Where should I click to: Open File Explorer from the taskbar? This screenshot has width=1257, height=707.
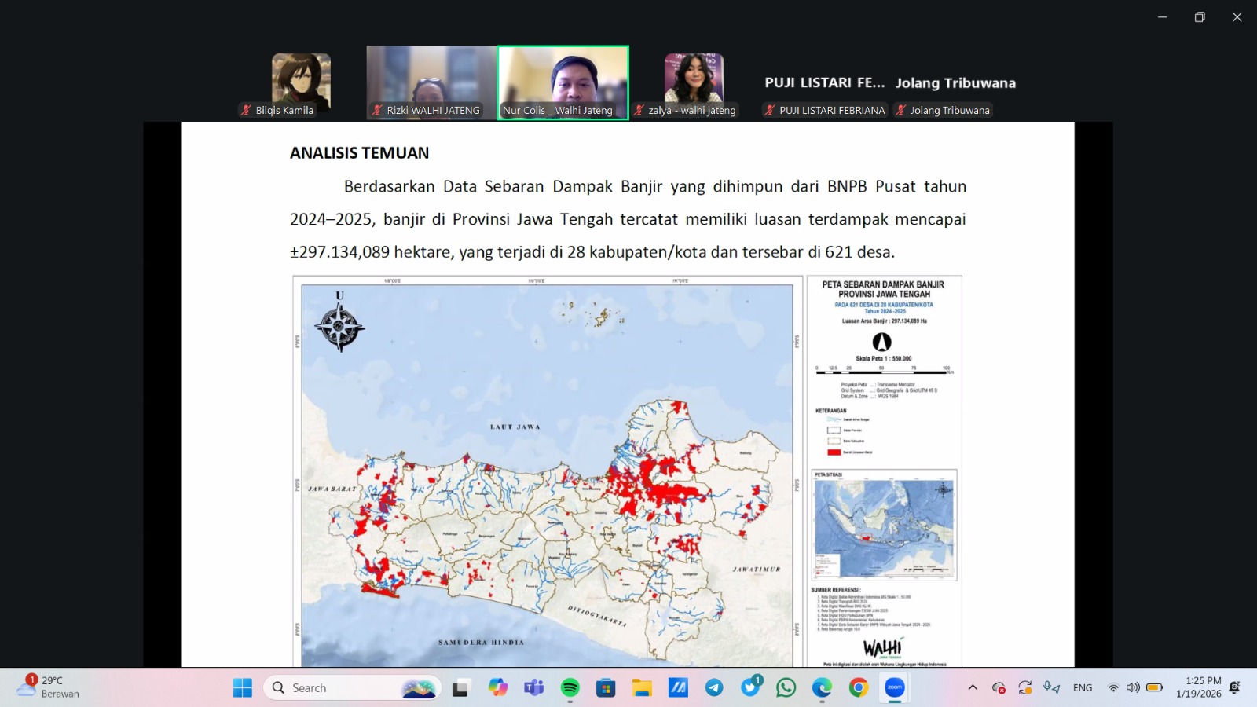click(x=642, y=688)
